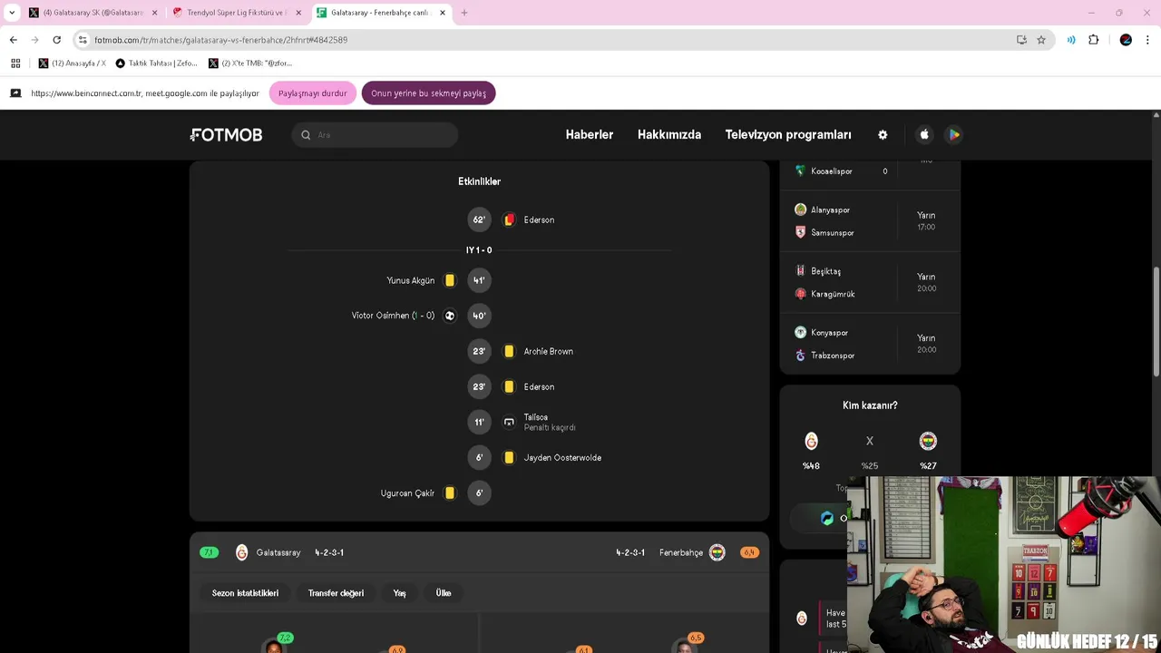The width and height of the screenshot is (1161, 653).
Task: Click Galatasaray team rating 7.1 badge
Action: (210, 552)
